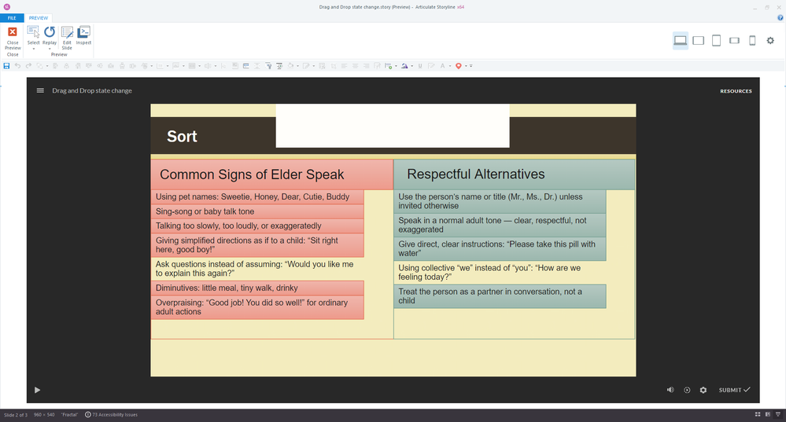This screenshot has height=422, width=786.
Task: Click the SUBMIT button
Action: coord(734,390)
